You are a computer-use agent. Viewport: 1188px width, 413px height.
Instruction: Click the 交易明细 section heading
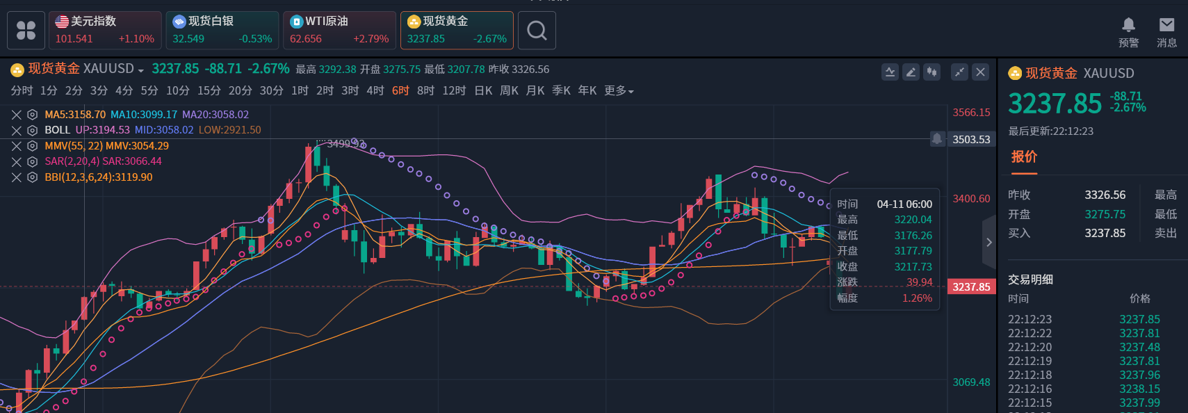click(x=1030, y=280)
